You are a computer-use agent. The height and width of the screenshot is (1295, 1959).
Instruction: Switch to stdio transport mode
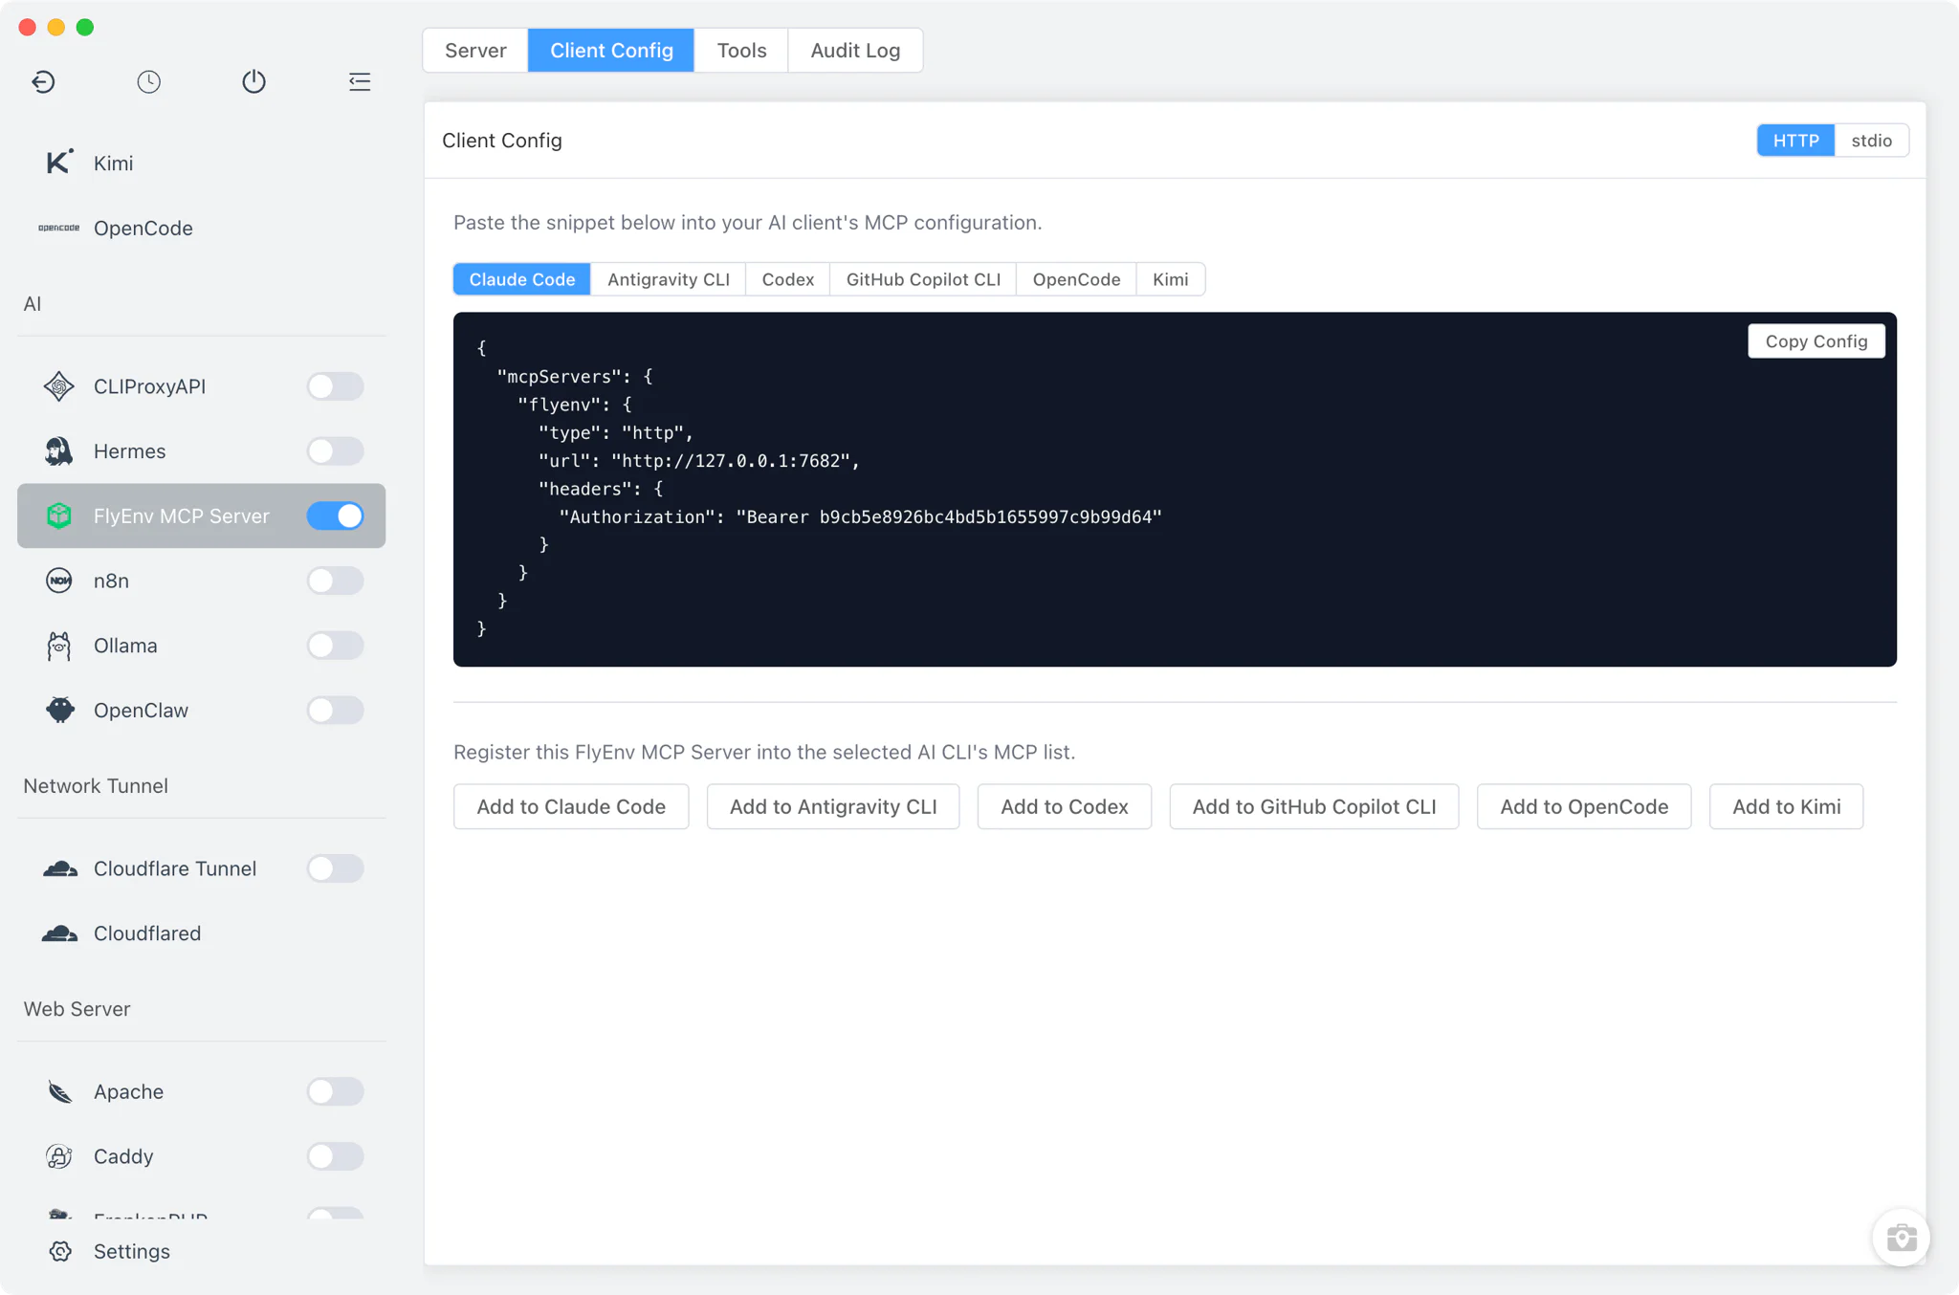[x=1871, y=141]
